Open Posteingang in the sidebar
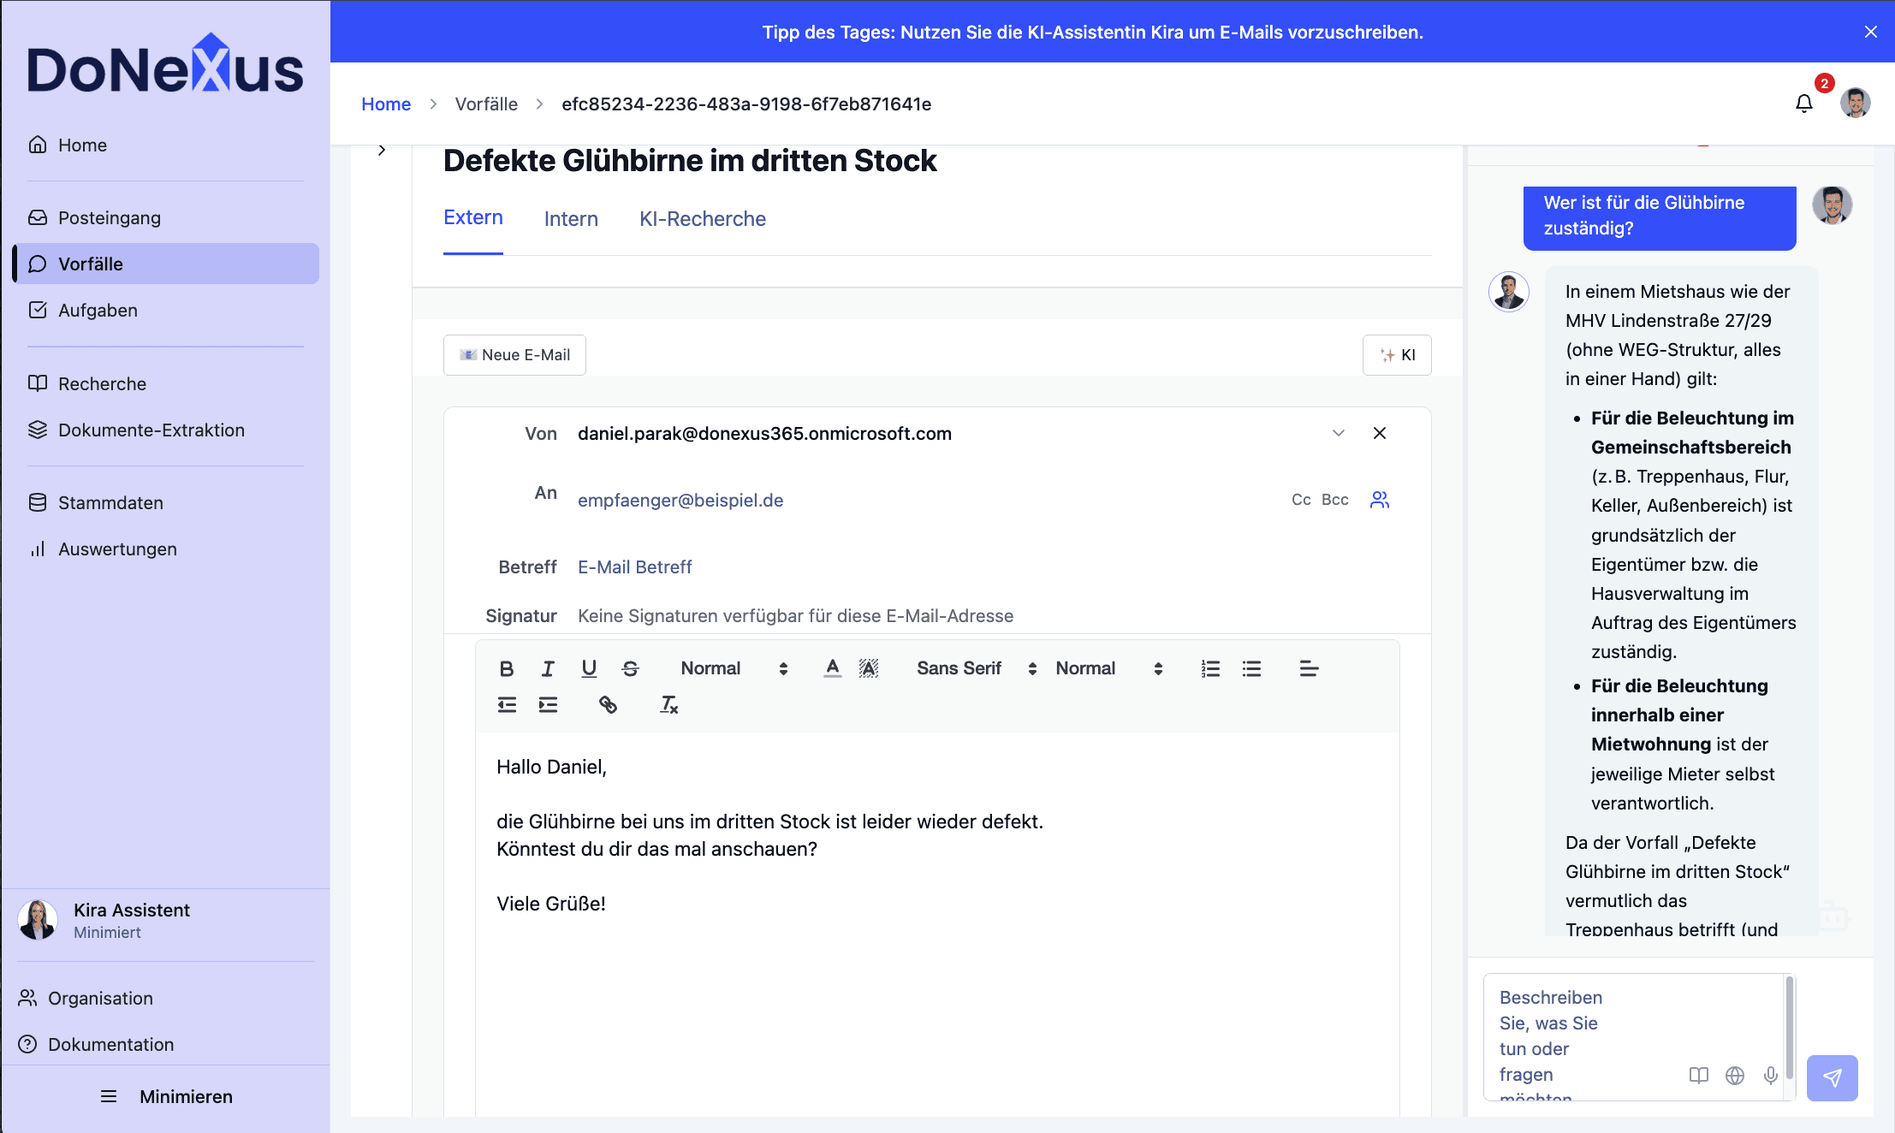 click(110, 217)
